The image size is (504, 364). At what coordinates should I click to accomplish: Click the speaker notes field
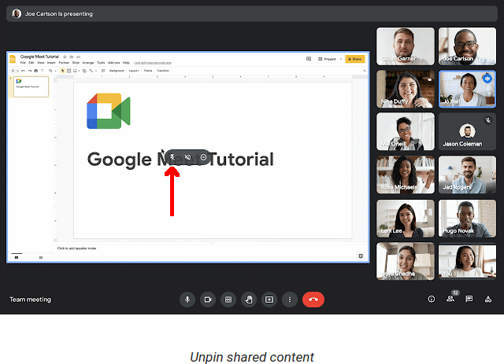(x=76, y=248)
